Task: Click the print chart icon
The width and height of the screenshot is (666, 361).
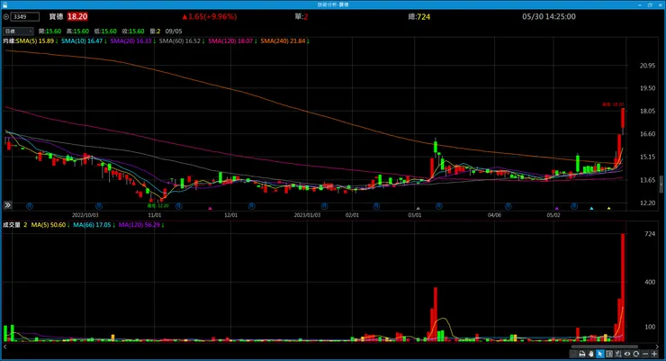Action: pyautogui.click(x=582, y=354)
